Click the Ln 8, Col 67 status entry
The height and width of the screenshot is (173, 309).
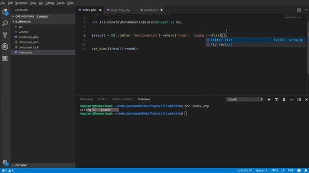(245, 171)
